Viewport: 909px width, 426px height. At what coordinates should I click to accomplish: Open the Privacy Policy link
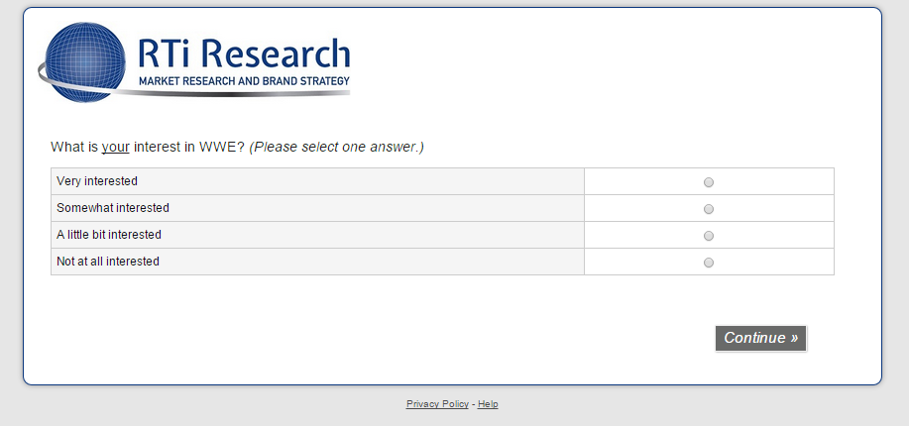point(437,404)
